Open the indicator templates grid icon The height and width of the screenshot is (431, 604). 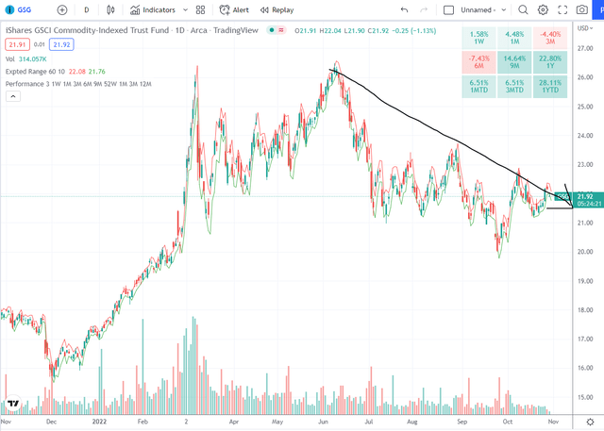[x=200, y=10]
